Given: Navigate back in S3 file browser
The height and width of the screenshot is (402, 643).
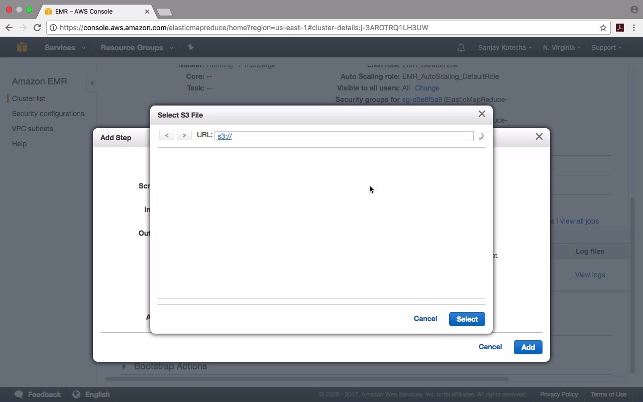Looking at the screenshot, I should point(167,135).
